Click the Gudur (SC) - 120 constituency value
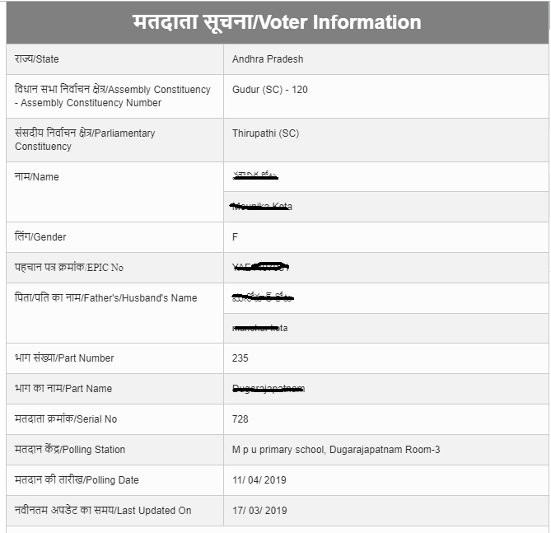 point(269,90)
